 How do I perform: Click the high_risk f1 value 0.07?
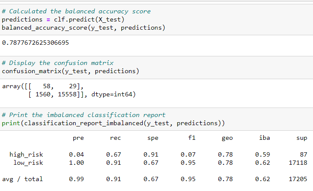[x=188, y=154]
